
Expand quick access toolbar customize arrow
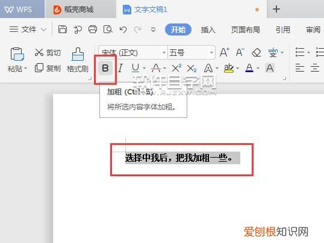[153, 29]
